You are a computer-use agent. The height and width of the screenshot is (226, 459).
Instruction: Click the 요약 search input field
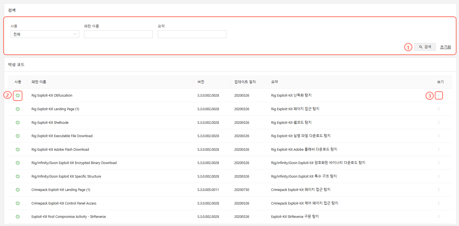[192, 34]
